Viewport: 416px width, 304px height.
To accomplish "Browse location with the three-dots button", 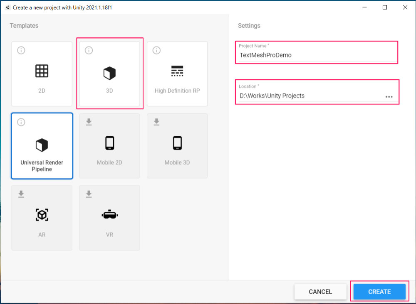I will click(x=389, y=97).
